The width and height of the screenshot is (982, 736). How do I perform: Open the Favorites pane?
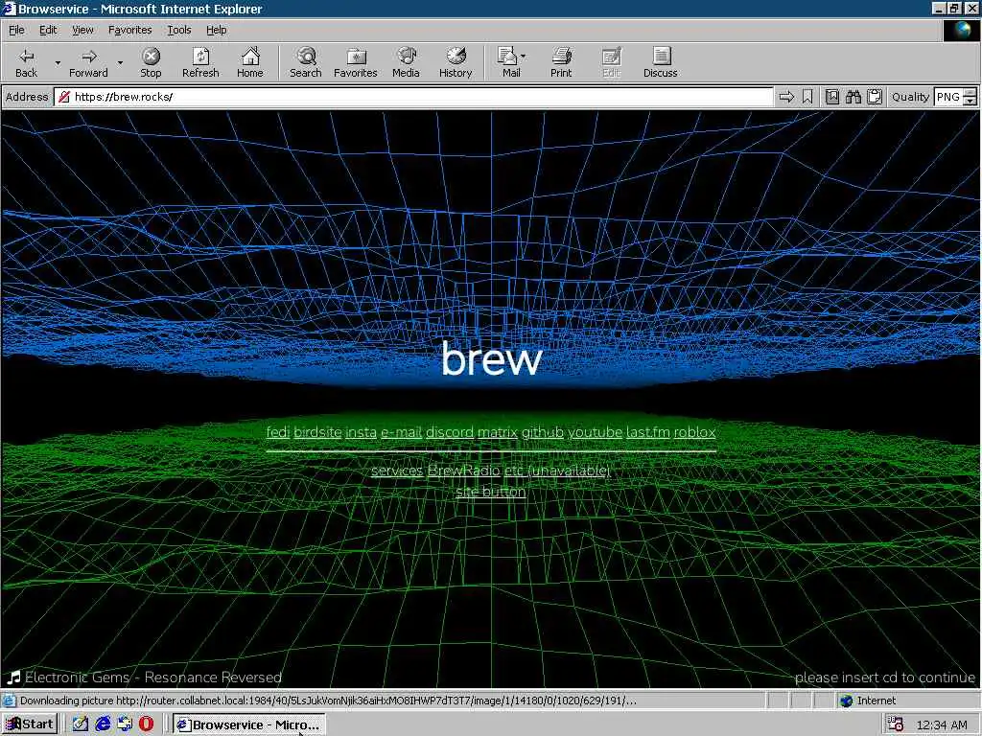click(x=355, y=62)
